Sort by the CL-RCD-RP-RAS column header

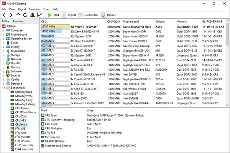coord(213,21)
